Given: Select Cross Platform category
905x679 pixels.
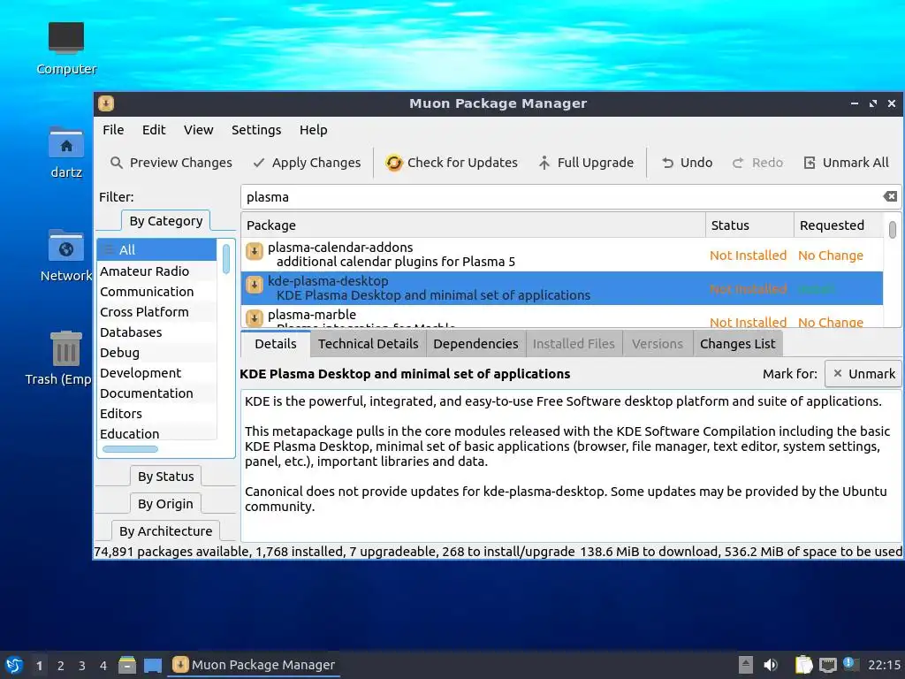Looking at the screenshot, I should [157, 312].
